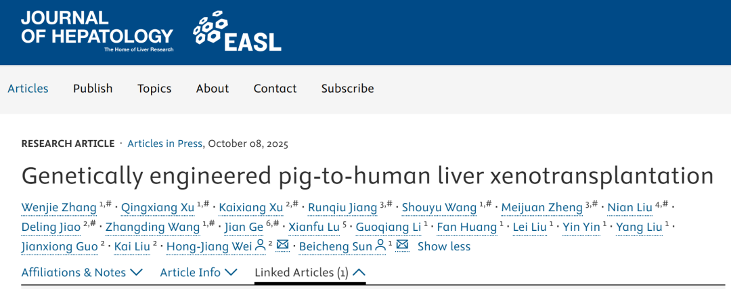Click the email envelope after Beicheng Sun
This screenshot has width=731, height=289.
point(402,246)
